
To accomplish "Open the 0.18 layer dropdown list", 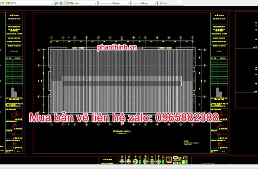I will 52,3.
